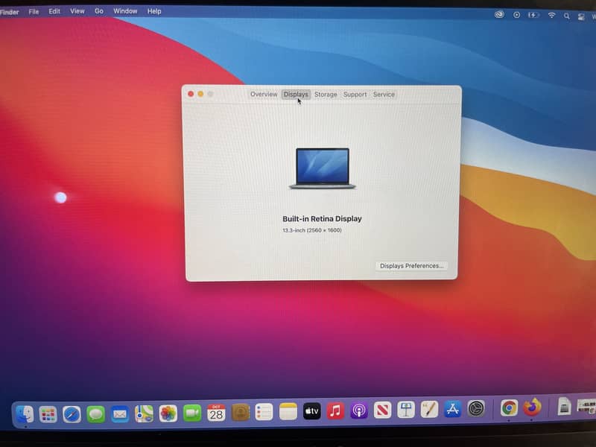Click the circular record status icon in menu bar
Screen dimensions: 596x447
pos(516,15)
